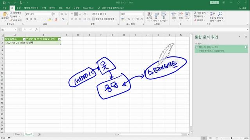Open the font name dropdown (맑은 고딕)
The image size is (250, 140).
(51, 14)
